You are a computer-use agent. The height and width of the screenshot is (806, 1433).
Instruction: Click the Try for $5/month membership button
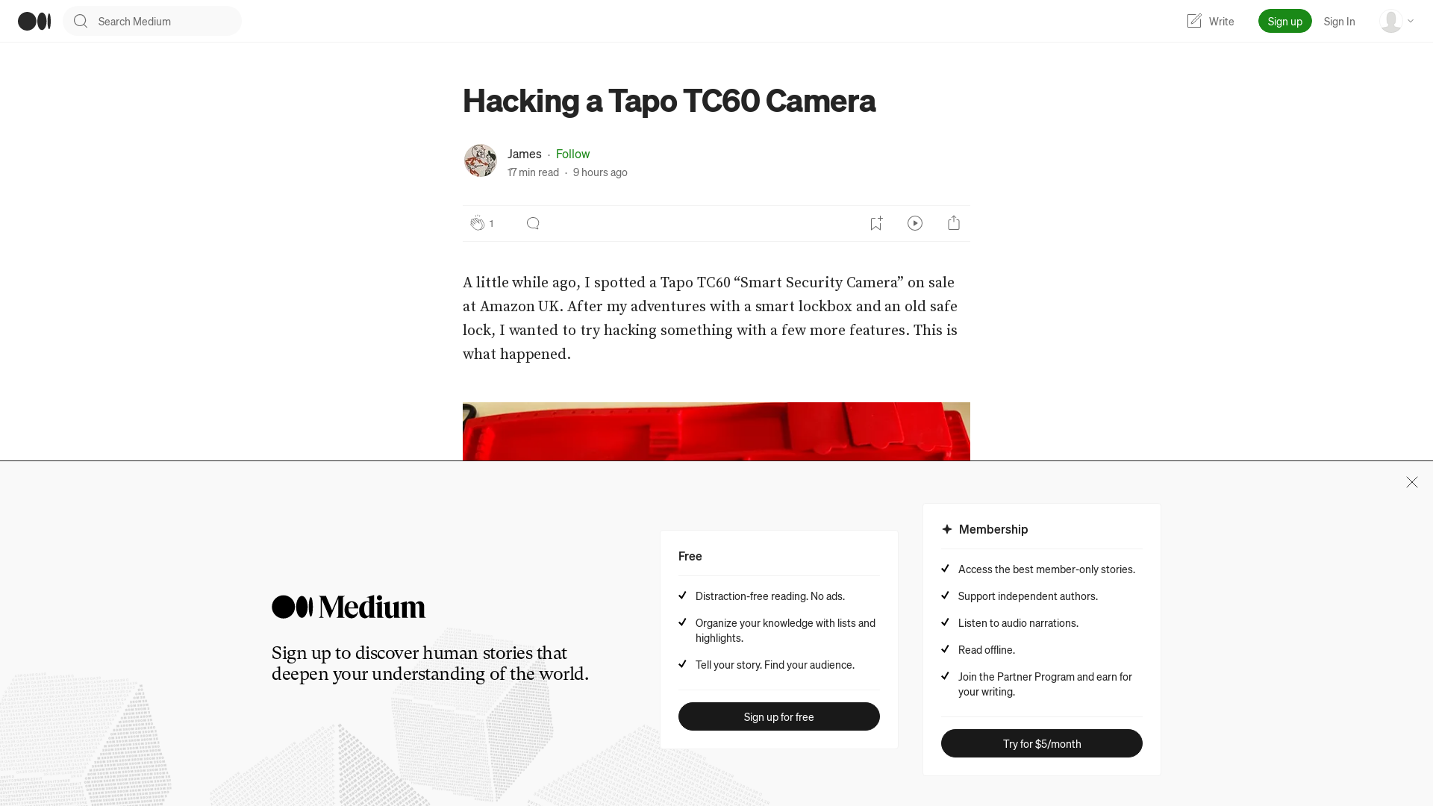[1041, 743]
